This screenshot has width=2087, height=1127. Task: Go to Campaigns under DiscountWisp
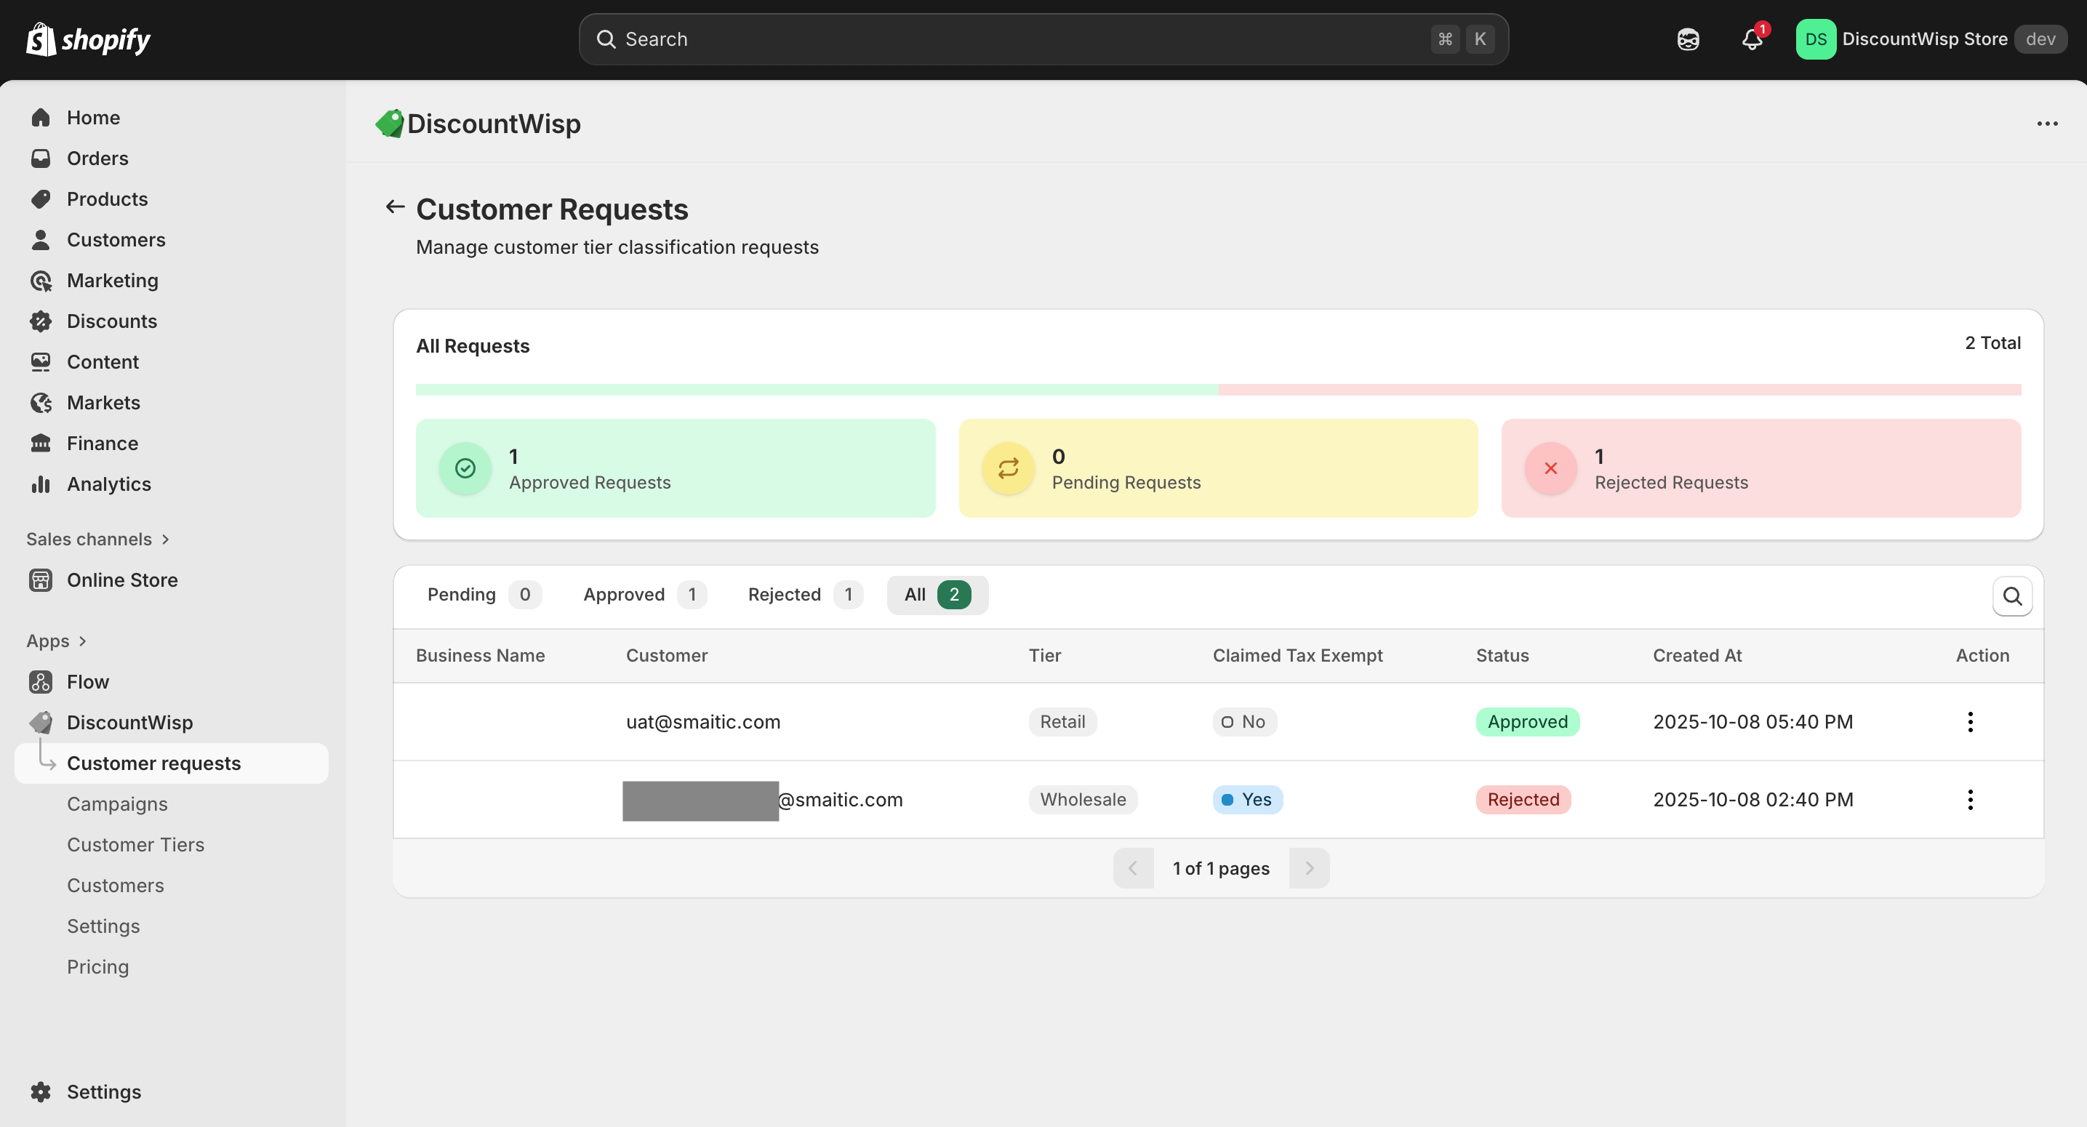click(x=116, y=803)
